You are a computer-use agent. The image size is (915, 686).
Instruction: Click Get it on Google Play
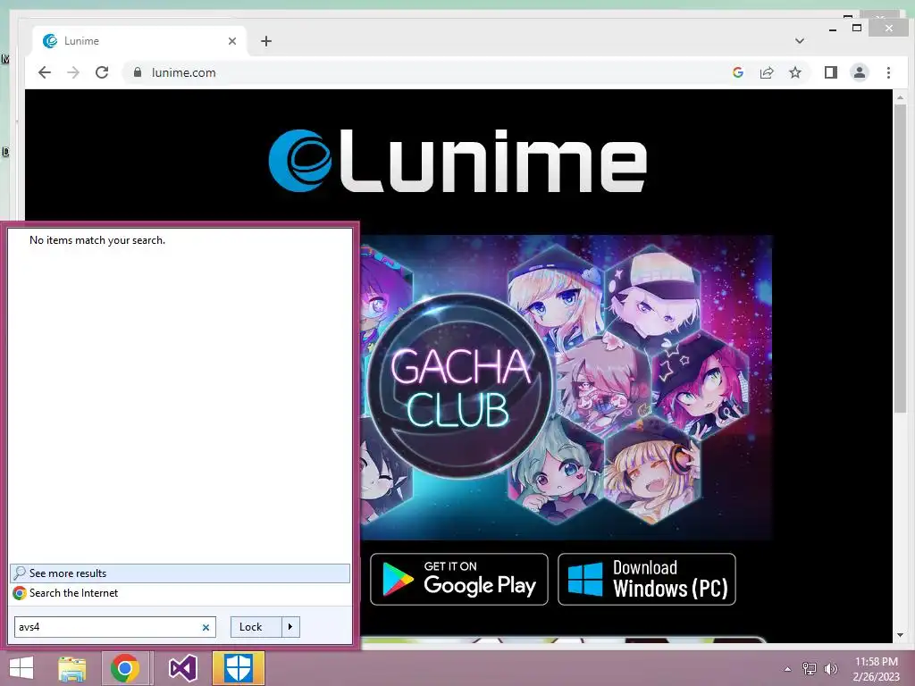coord(459,579)
